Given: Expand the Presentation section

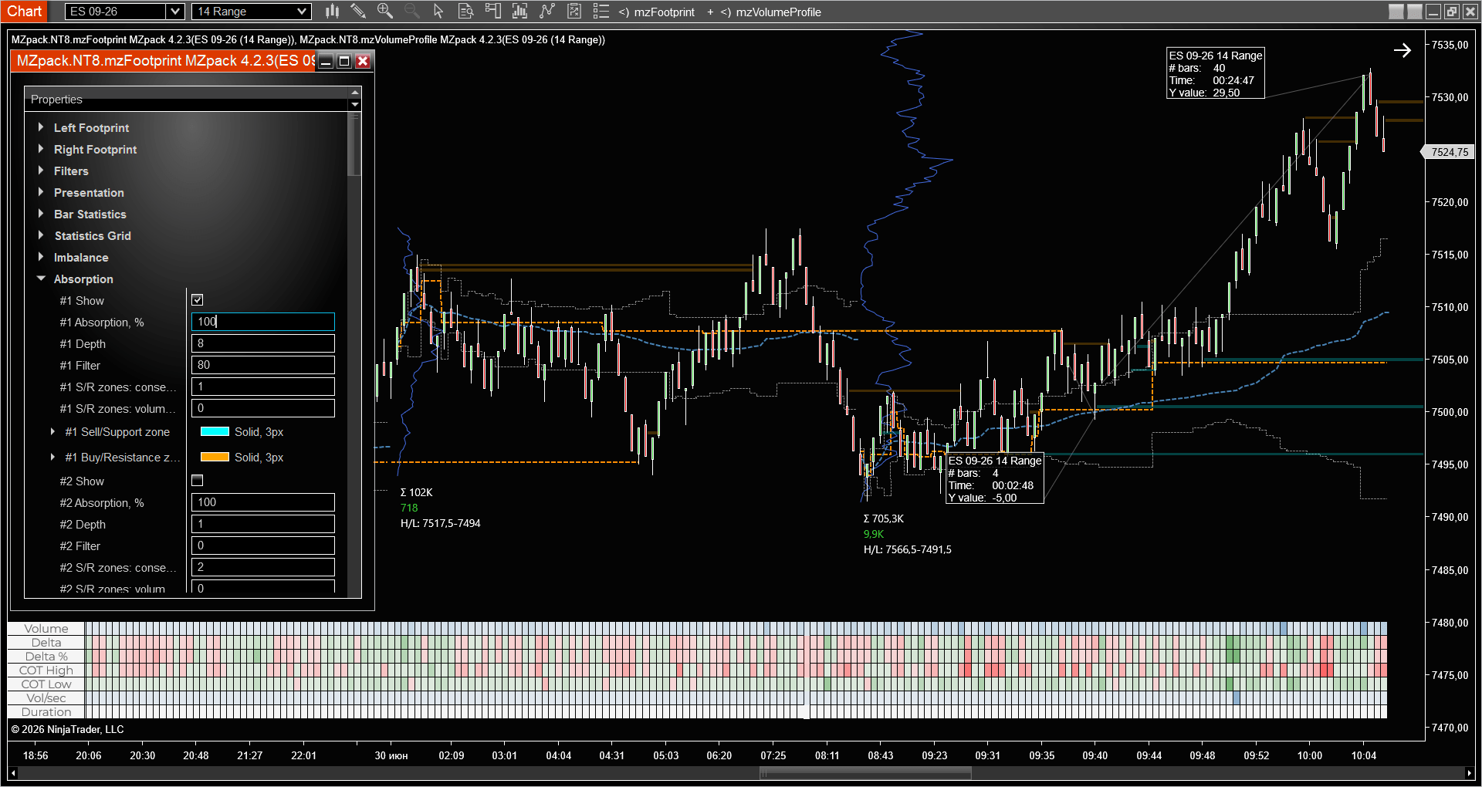Looking at the screenshot, I should [x=41, y=192].
